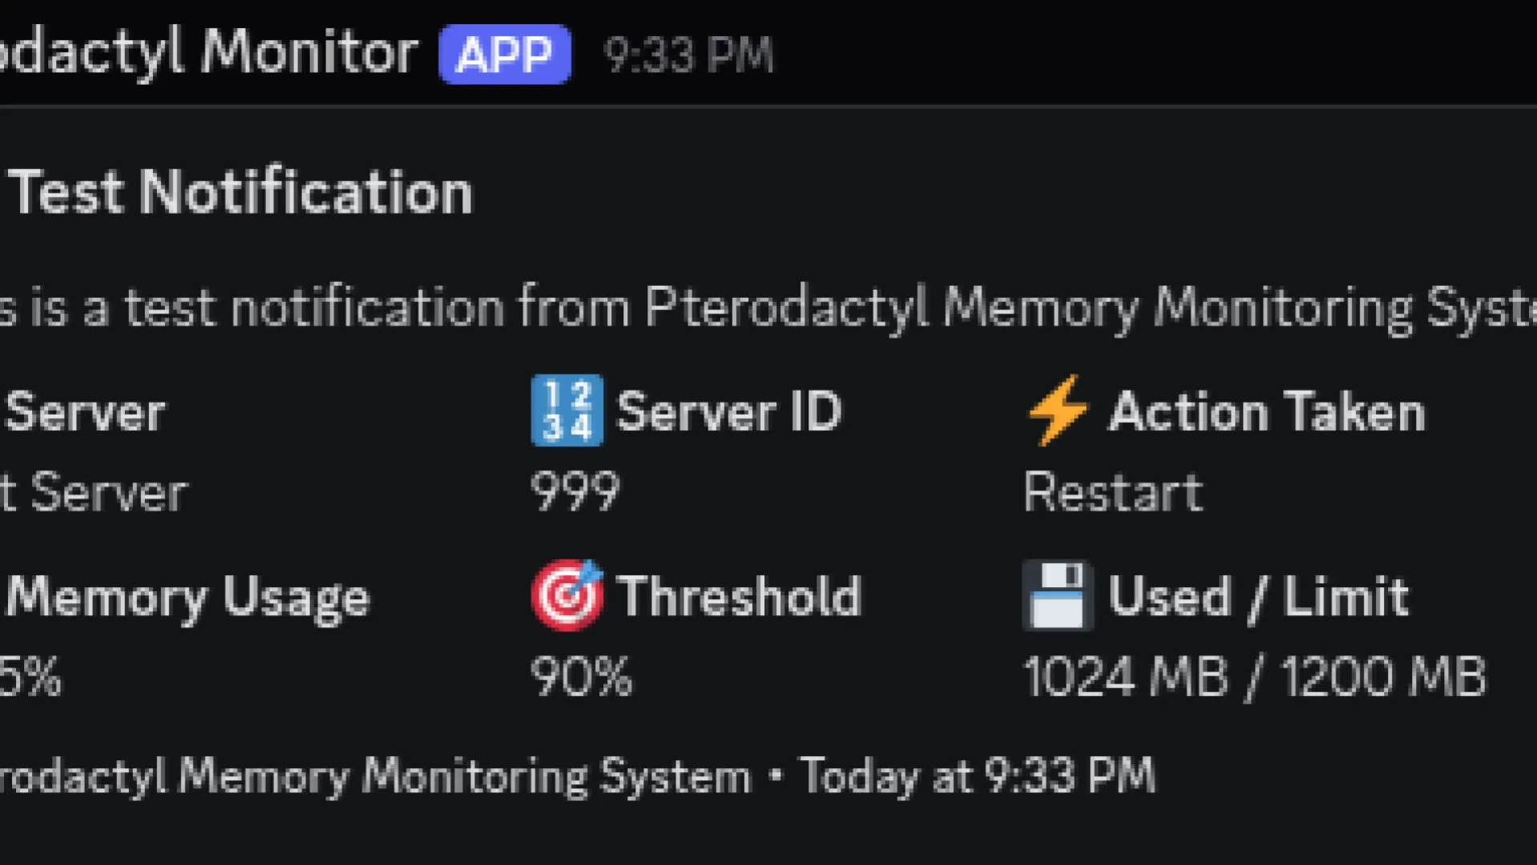
Task: Click the Server field heading
Action: (x=85, y=412)
